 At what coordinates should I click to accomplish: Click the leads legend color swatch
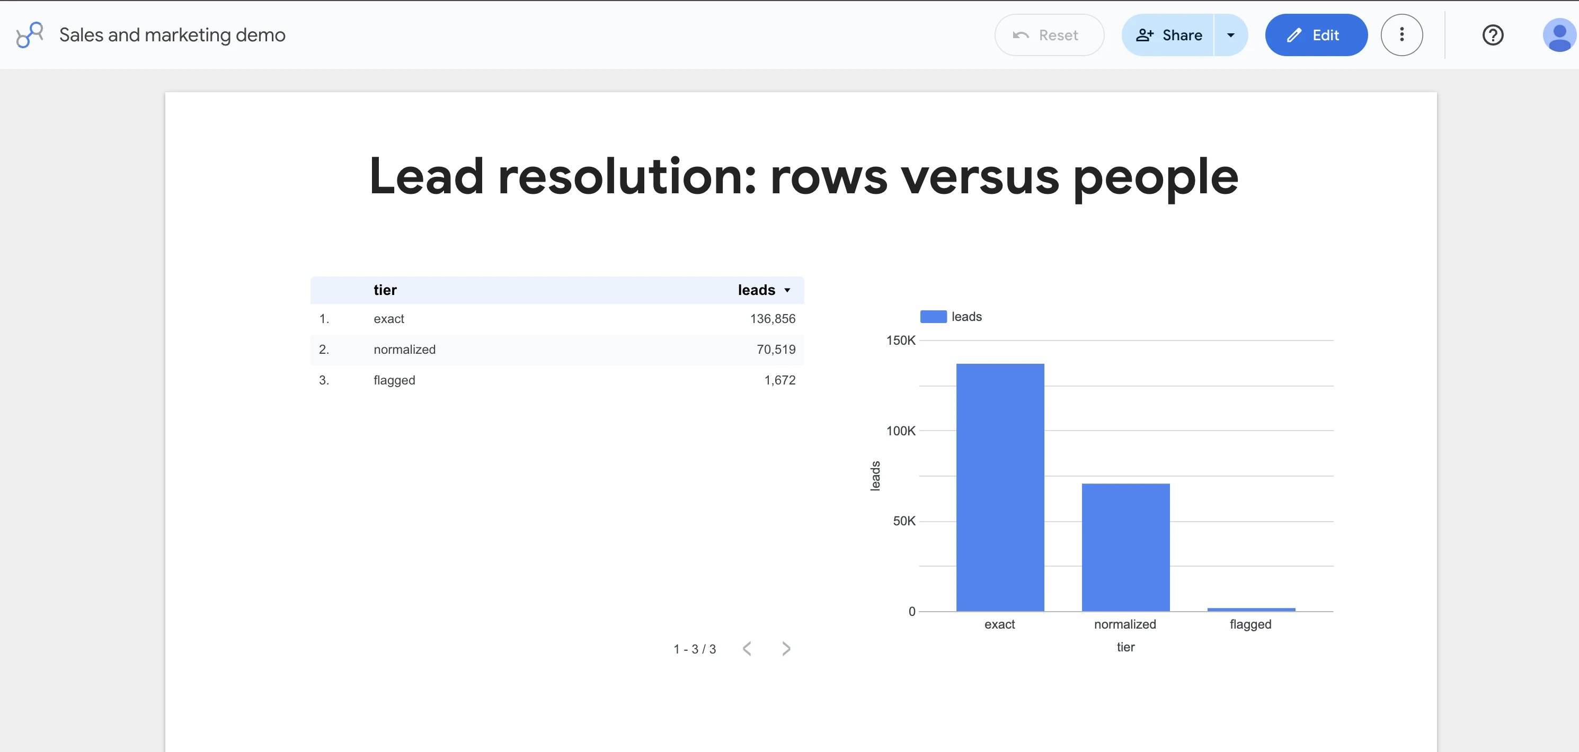(933, 316)
